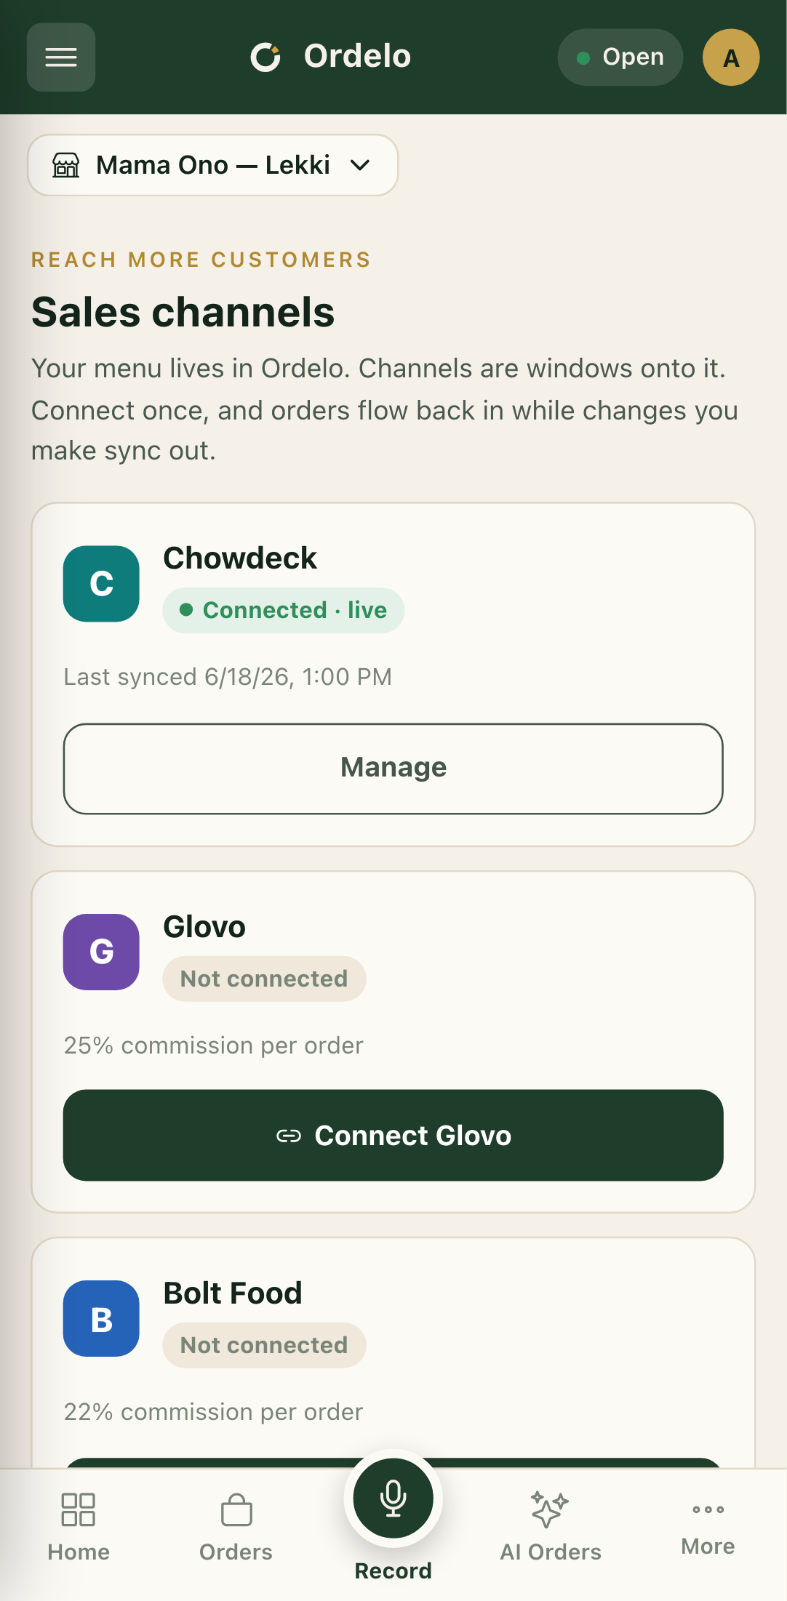The image size is (787, 1601).
Task: Open the hamburger menu
Action: click(x=61, y=57)
